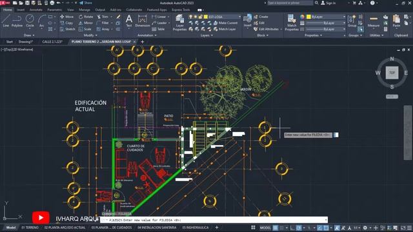Open the ByLayer color dropdown
413x232 pixels.
[x=344, y=17]
